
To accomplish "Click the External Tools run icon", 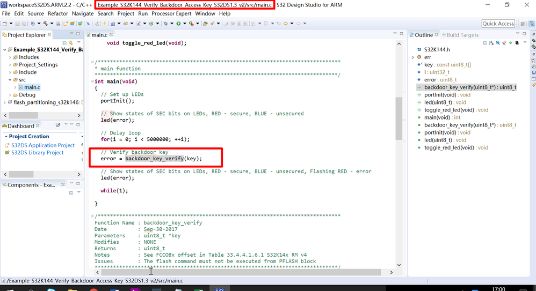I will (x=191, y=24).
